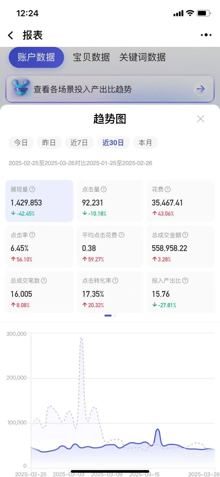Tap the 100,000 y-axis label
The width and height of the screenshot is (220, 477).
coord(17,423)
